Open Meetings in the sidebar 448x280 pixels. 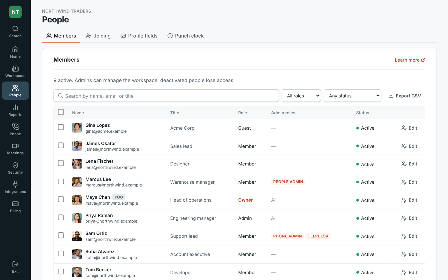(15, 149)
